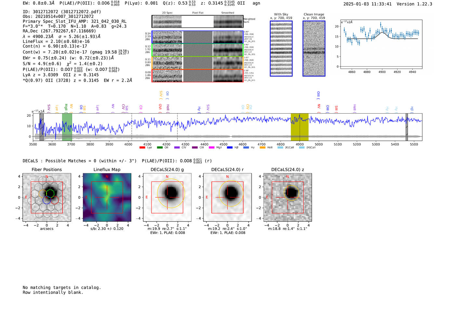
Task: Click 'EW: 0.8±0.3Å' in the header
Action: coord(39,3)
